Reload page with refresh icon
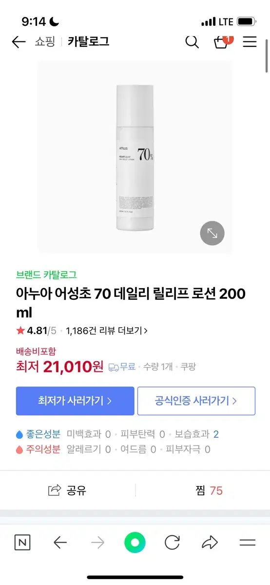The width and height of the screenshot is (270, 585). [173, 543]
